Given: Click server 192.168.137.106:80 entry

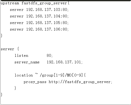Looking at the screenshot, I should 39,29.
